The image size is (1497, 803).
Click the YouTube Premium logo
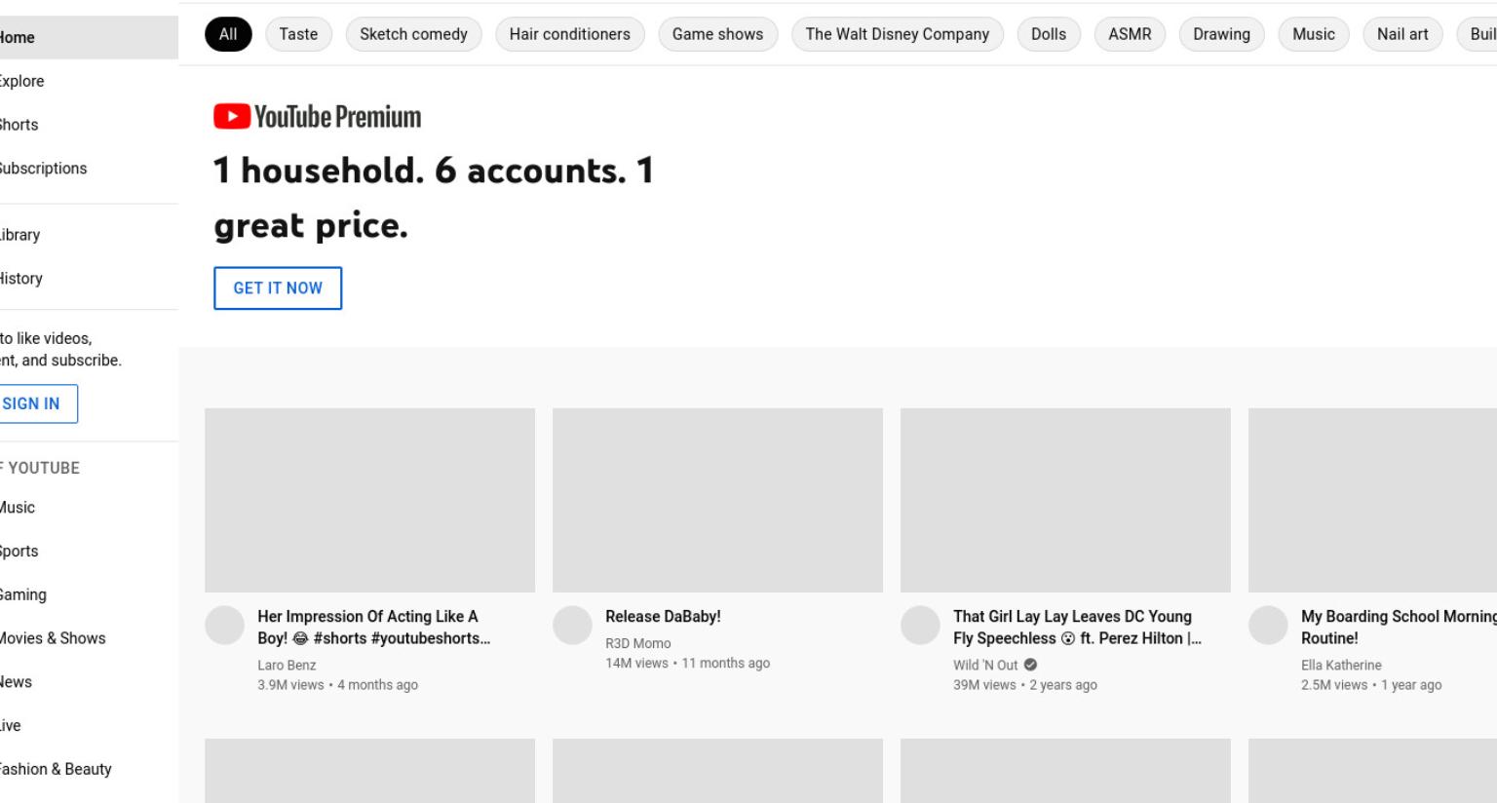click(x=318, y=117)
